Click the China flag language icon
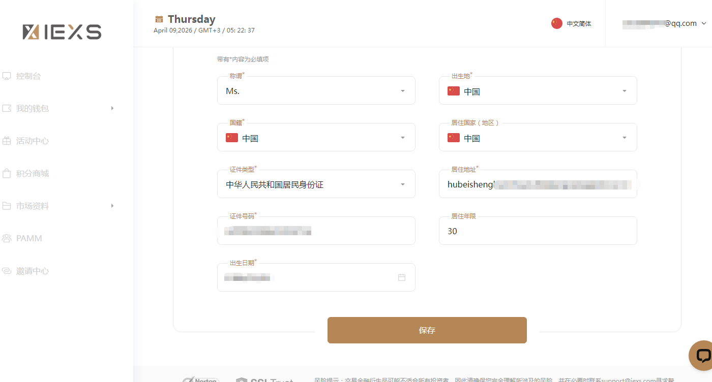Screen dimensions: 712x382 point(557,23)
